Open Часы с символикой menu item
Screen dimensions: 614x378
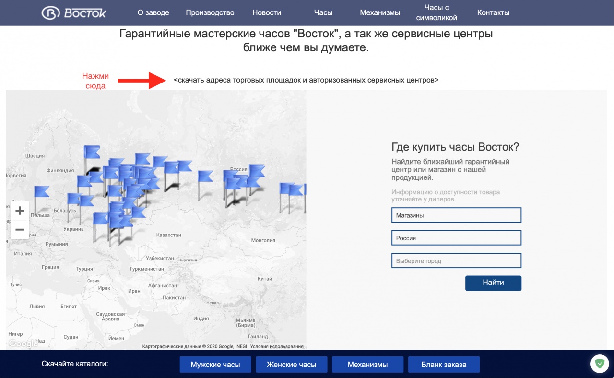click(x=436, y=12)
